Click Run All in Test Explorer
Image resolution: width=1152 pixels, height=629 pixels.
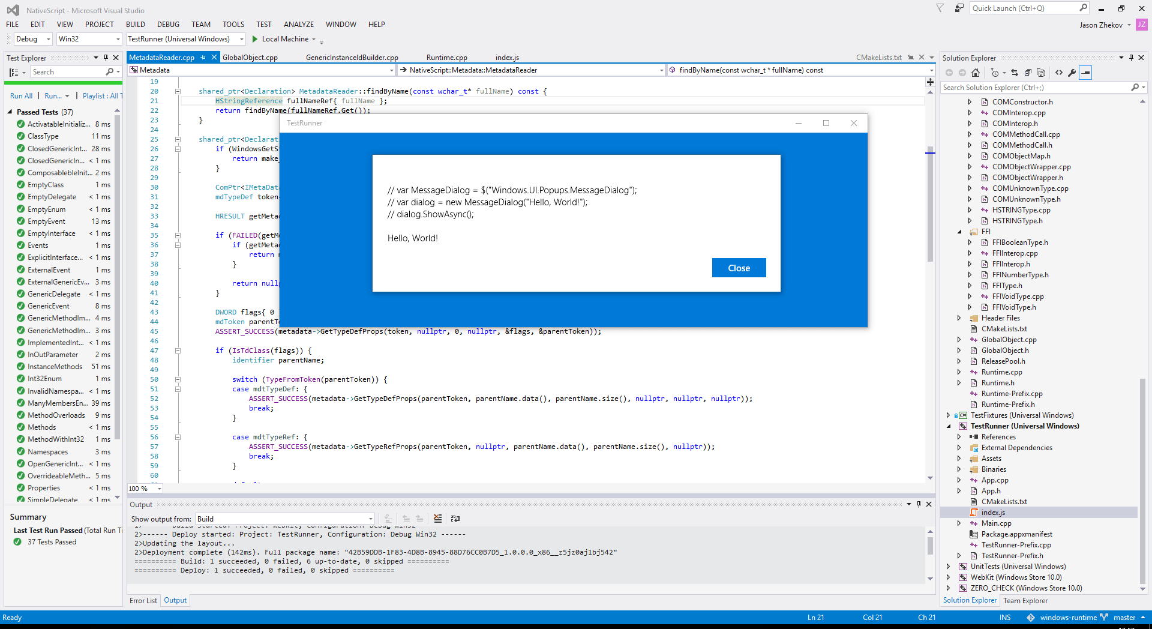21,95
